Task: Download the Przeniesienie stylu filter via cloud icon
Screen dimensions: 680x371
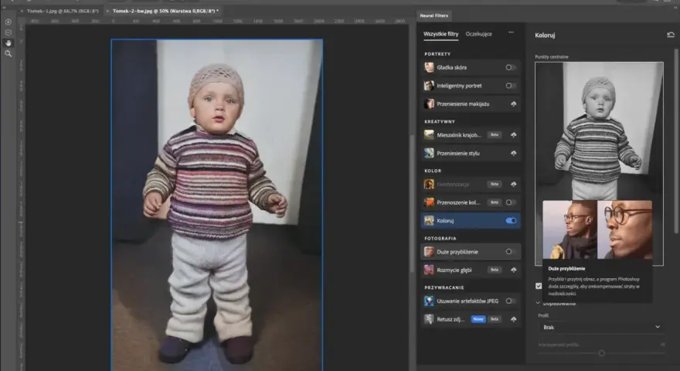Action: [513, 153]
